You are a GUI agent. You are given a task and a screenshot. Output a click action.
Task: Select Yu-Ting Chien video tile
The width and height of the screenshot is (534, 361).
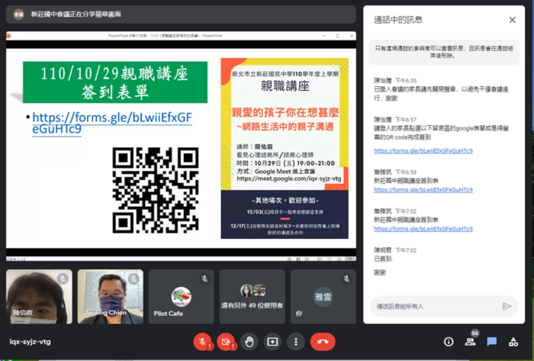click(111, 297)
